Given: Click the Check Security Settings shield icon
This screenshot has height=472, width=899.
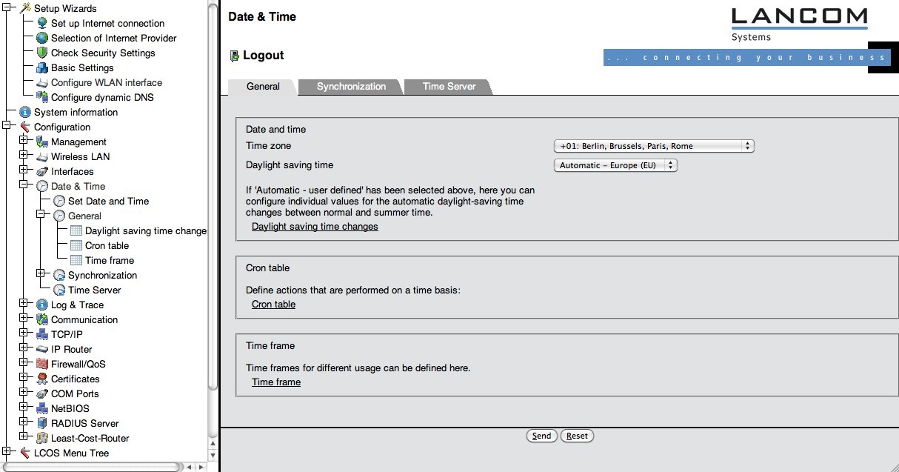Looking at the screenshot, I should tap(42, 53).
